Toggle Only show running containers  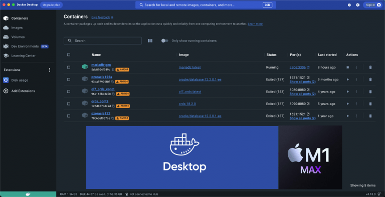point(164,40)
